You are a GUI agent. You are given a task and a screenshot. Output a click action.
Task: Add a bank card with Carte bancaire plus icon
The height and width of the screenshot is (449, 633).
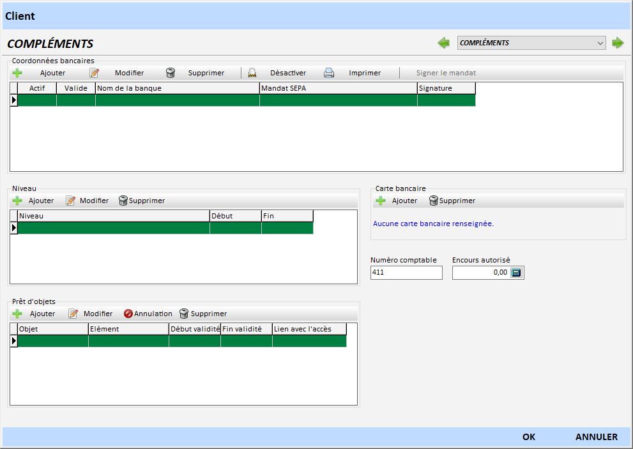381,201
